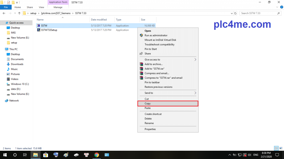
Task: Click the Properties quick access toolbar icon
Action: point(8,2)
